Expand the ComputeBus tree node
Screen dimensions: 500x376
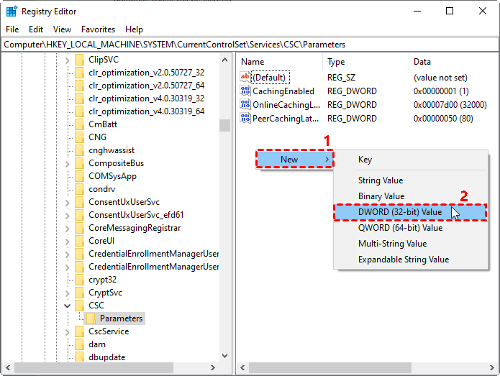[x=67, y=163]
